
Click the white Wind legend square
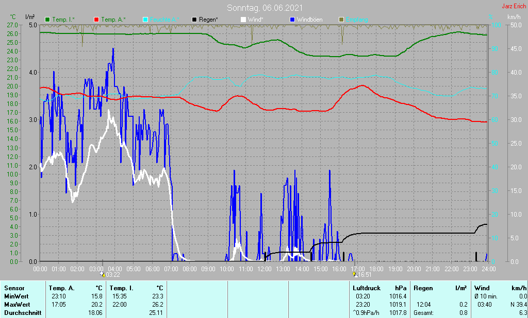coord(243,20)
